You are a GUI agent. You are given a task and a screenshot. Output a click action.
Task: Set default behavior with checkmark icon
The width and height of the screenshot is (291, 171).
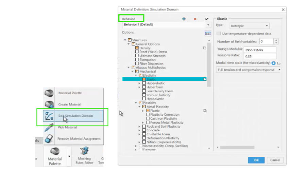coord(207,19)
